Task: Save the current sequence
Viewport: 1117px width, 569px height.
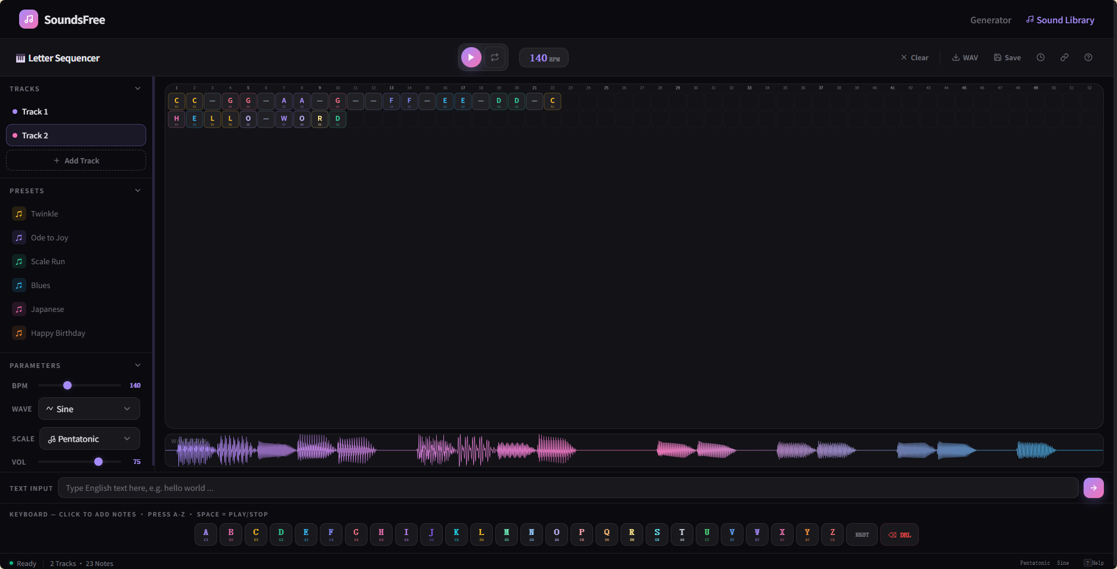Action: tap(1007, 57)
